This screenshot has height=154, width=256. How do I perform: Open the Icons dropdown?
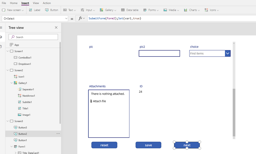212,10
